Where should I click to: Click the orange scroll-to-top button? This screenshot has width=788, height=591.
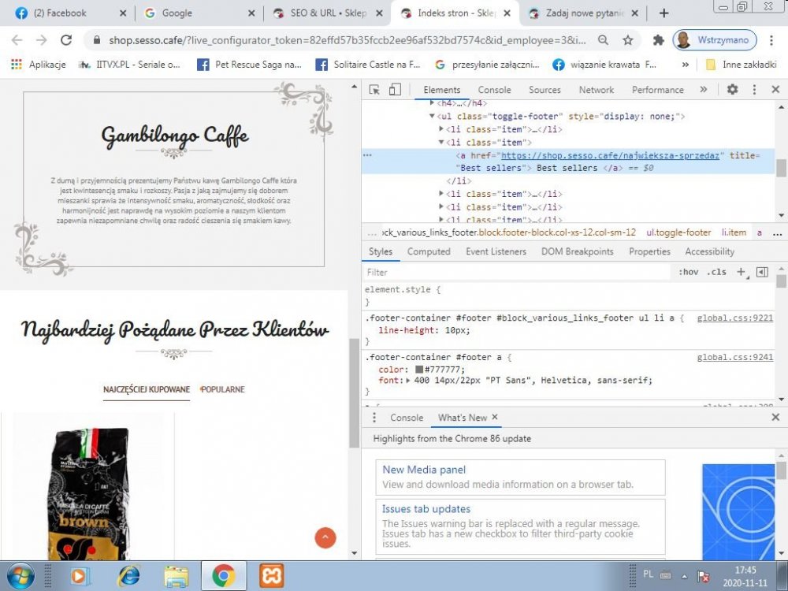(x=325, y=537)
